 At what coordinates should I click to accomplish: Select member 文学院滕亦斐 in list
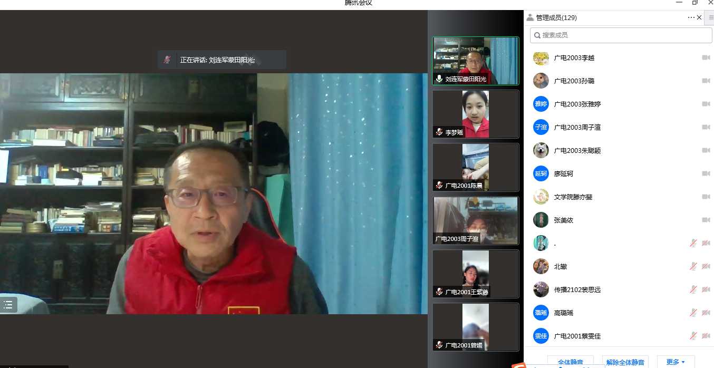tap(573, 197)
